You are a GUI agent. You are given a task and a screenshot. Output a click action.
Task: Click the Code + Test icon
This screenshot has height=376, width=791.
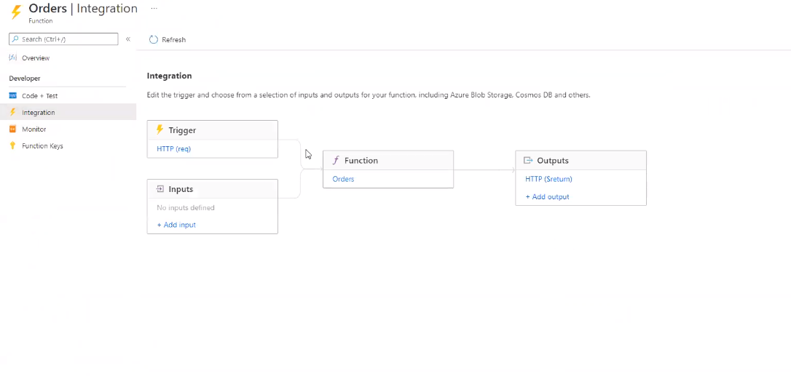[12, 95]
